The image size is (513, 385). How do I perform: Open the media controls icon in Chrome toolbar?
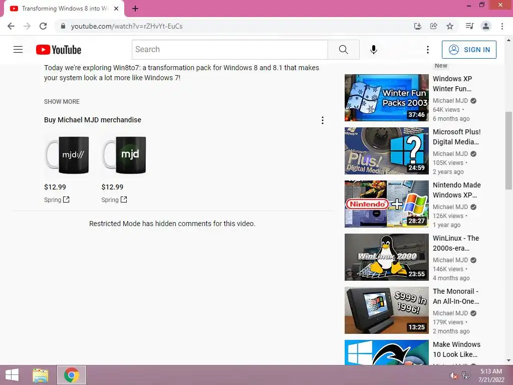pos(470,26)
